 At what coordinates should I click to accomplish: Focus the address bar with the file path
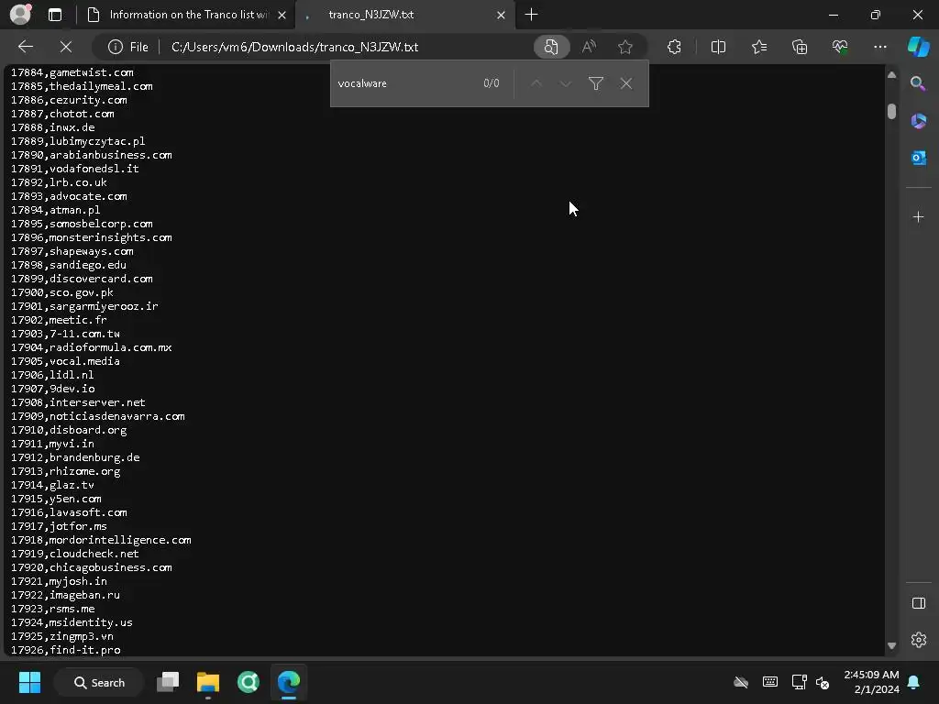coord(294,47)
